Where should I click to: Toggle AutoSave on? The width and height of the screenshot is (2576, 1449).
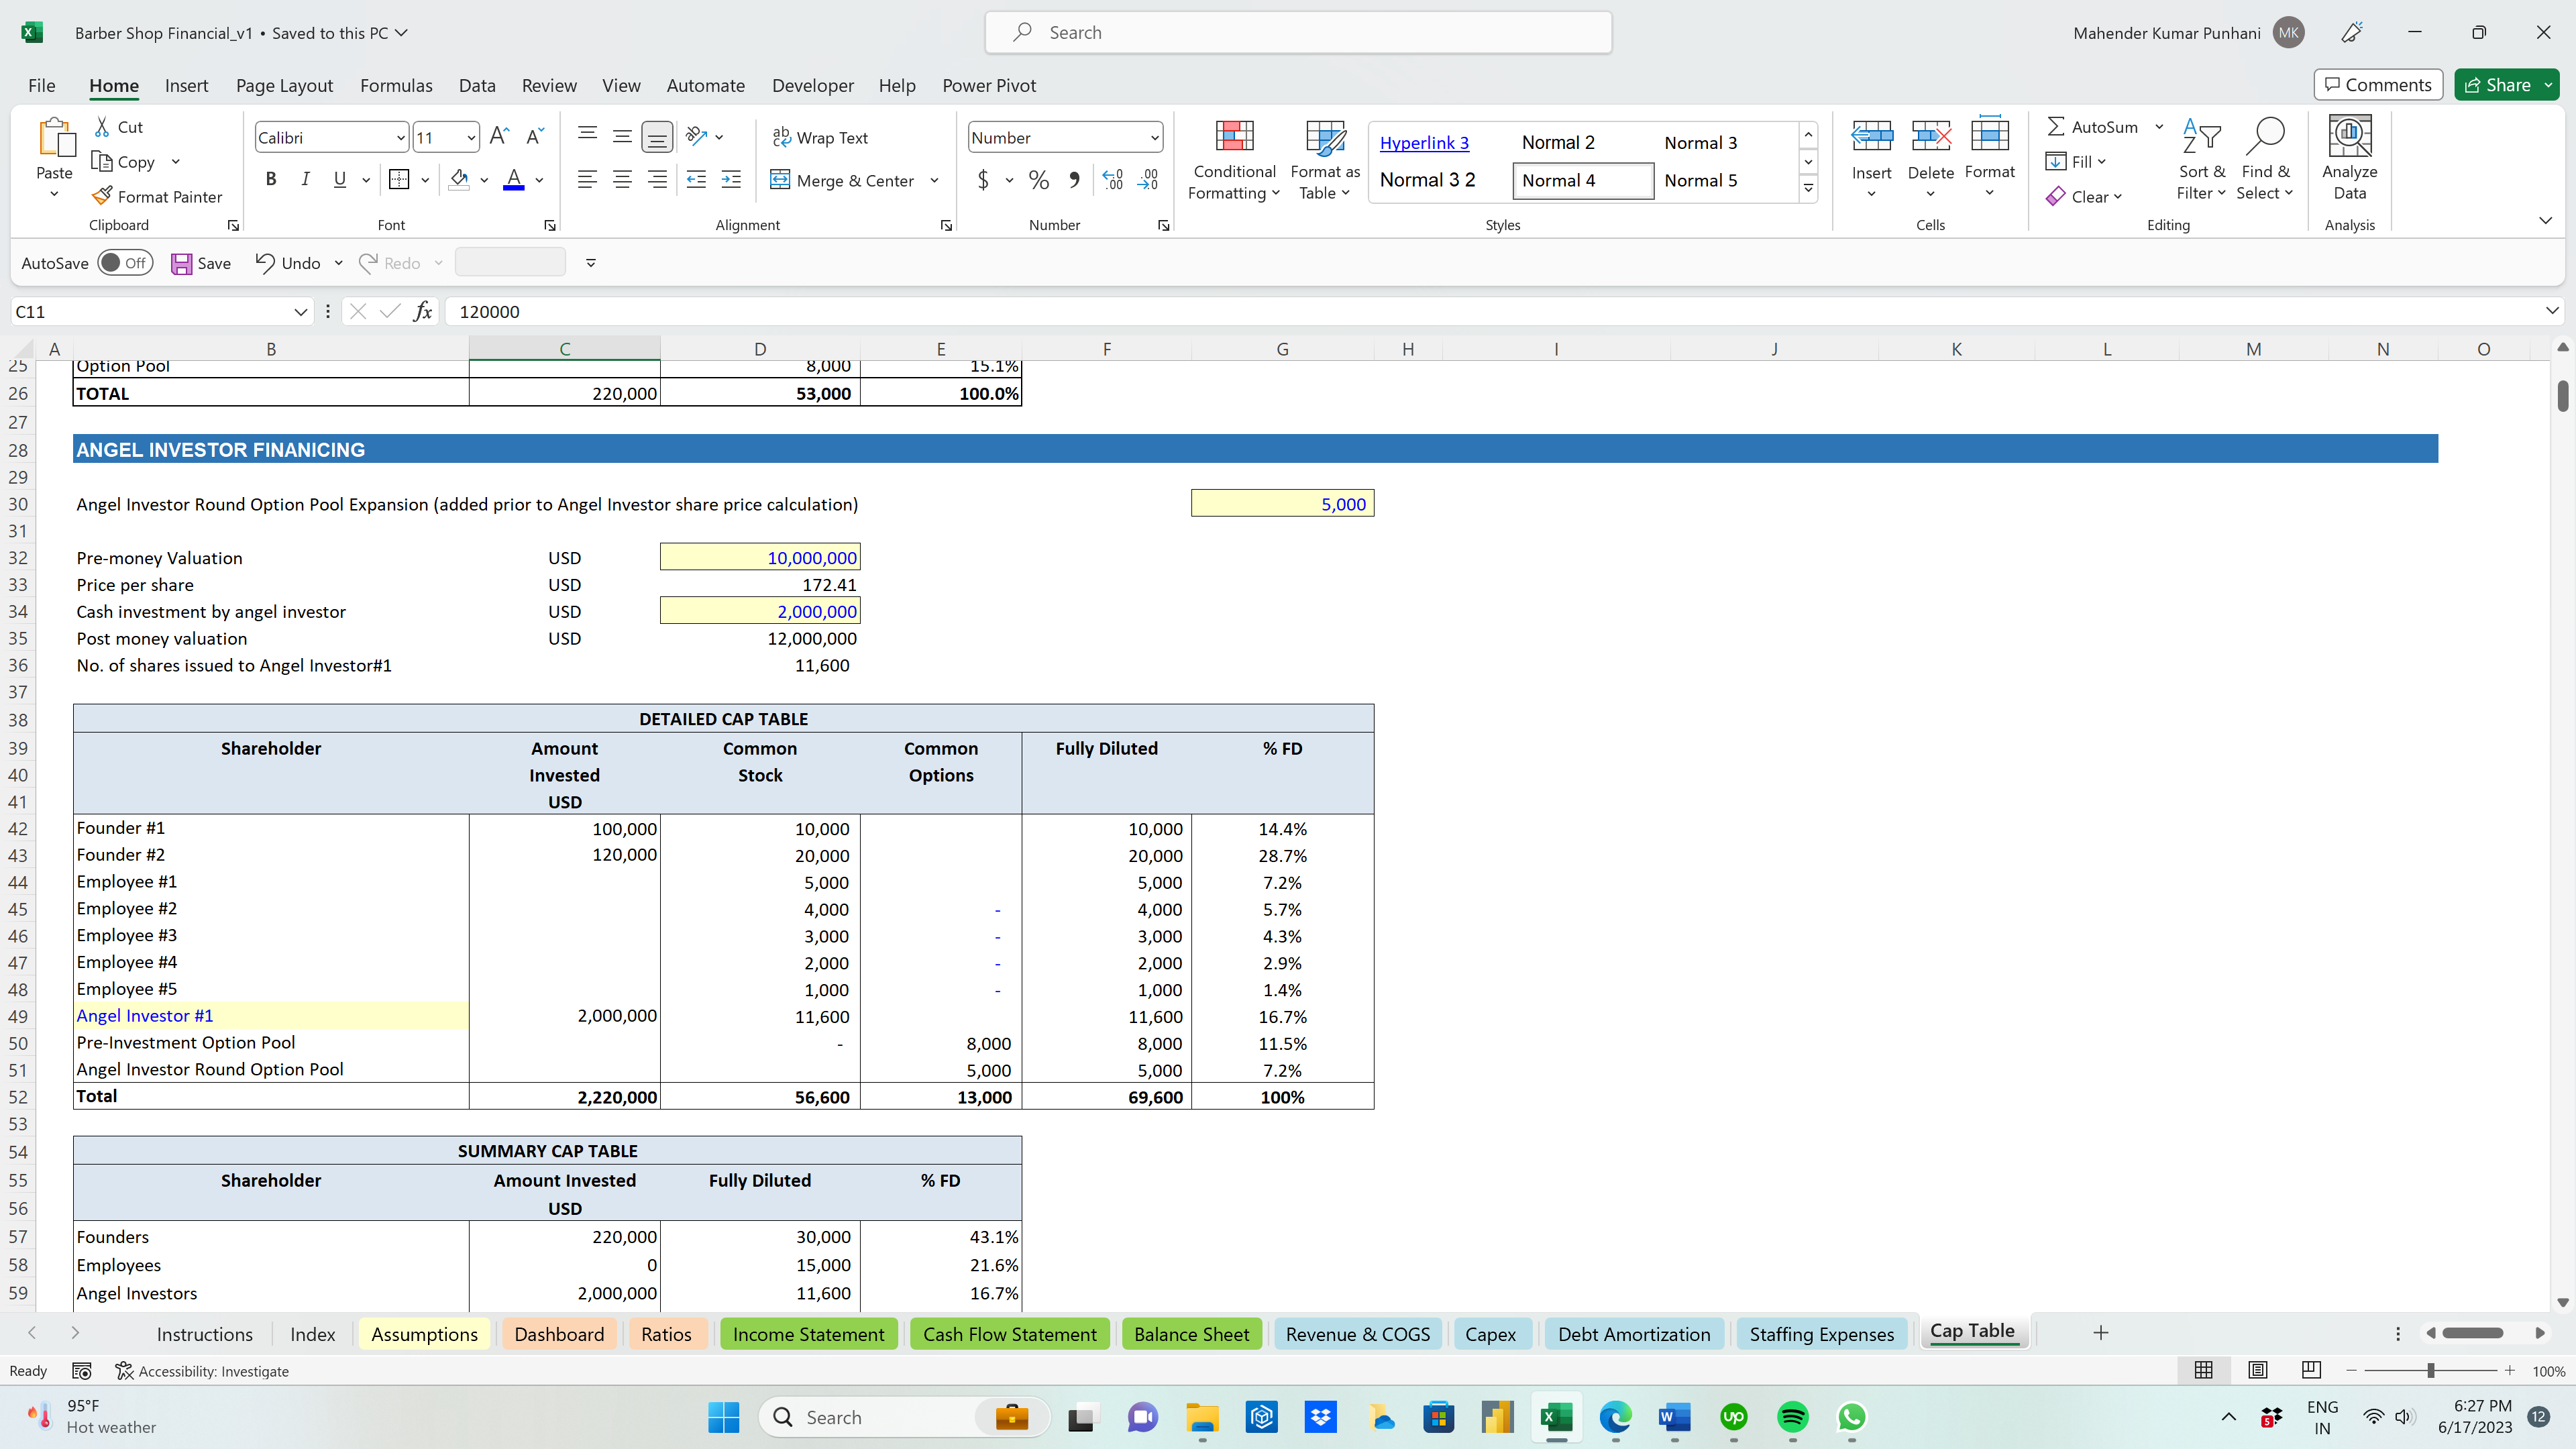[x=125, y=262]
